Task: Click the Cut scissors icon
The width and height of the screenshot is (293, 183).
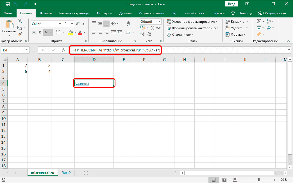Action: point(20,21)
